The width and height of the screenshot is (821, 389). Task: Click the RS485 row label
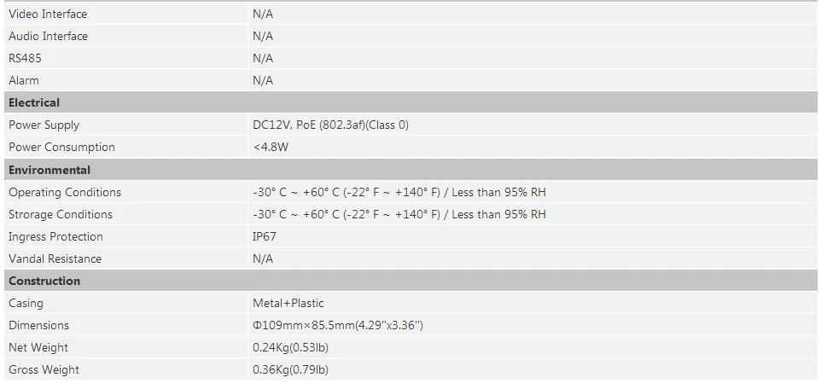click(x=25, y=58)
